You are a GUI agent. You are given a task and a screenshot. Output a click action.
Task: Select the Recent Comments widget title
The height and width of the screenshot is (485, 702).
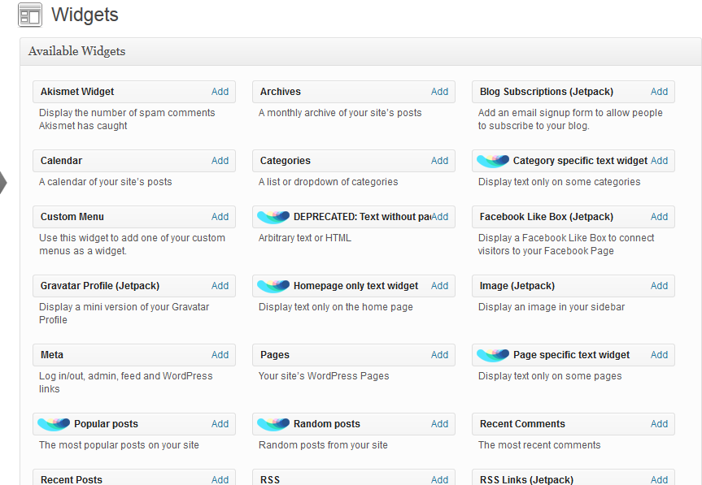pos(522,424)
